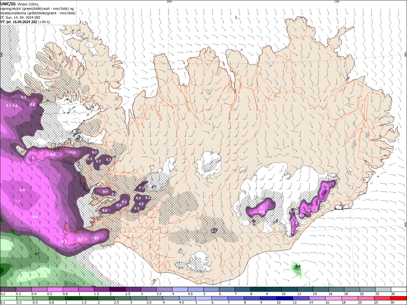
Task: Click the 15W longitude label
Action: pos(337,2)
